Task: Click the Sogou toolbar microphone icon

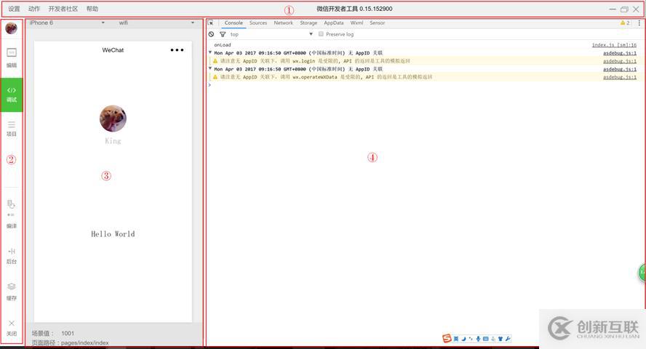Action: pos(478,339)
